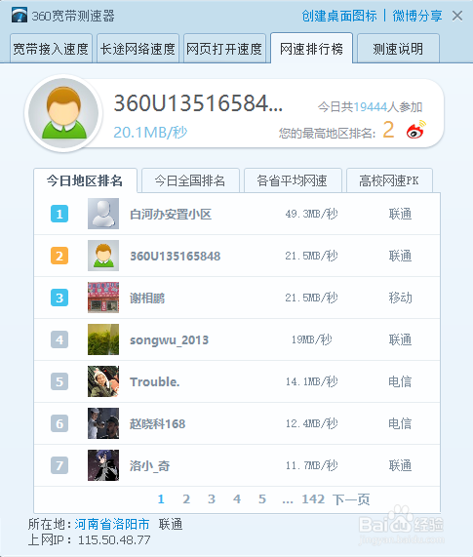This screenshot has width=473, height=557.
Task: Select 今日地区排名 ranking tab
Action: tap(85, 180)
